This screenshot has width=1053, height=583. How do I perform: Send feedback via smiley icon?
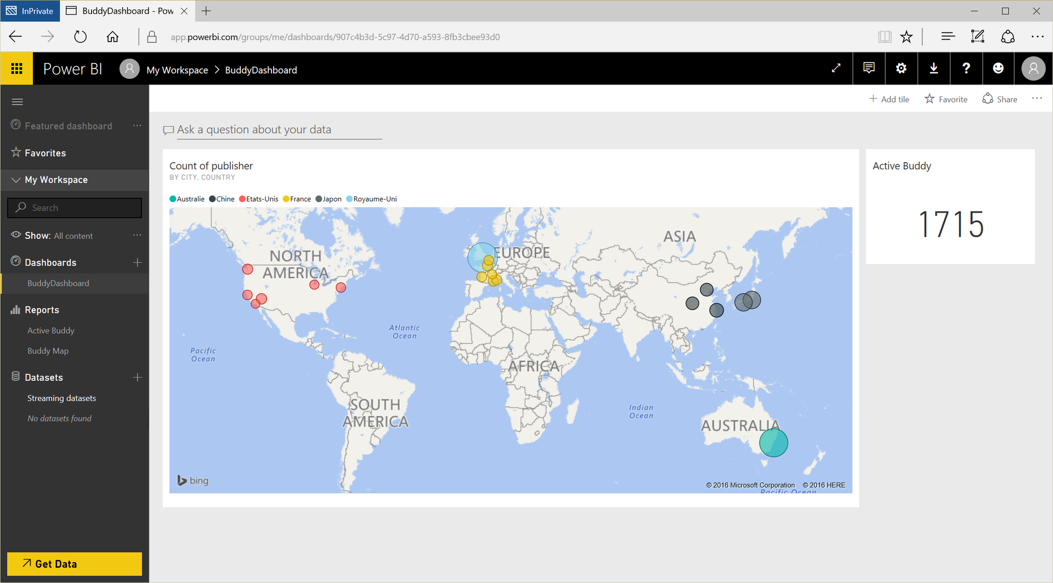998,68
